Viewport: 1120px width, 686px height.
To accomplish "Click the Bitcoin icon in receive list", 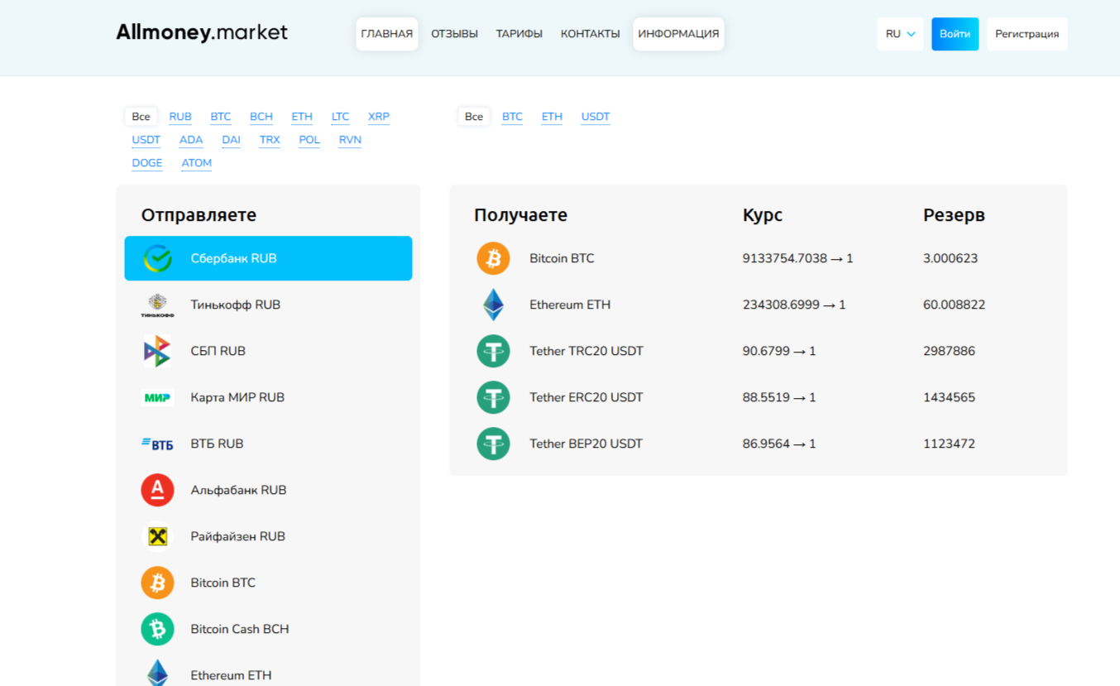I will [x=493, y=258].
